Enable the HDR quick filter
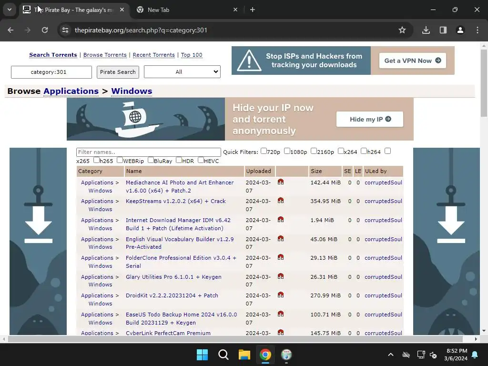 (x=179, y=160)
